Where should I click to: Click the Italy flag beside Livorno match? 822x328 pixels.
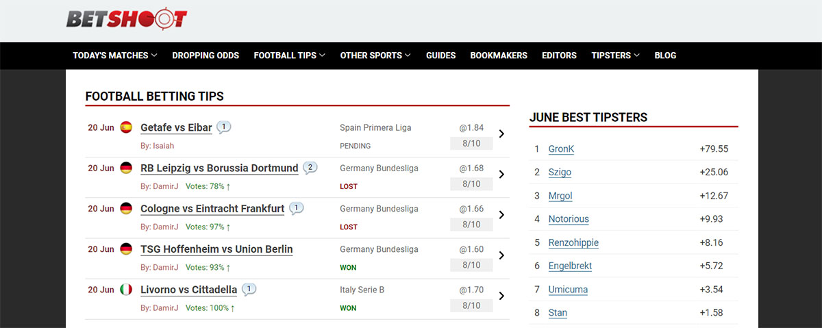[126, 290]
